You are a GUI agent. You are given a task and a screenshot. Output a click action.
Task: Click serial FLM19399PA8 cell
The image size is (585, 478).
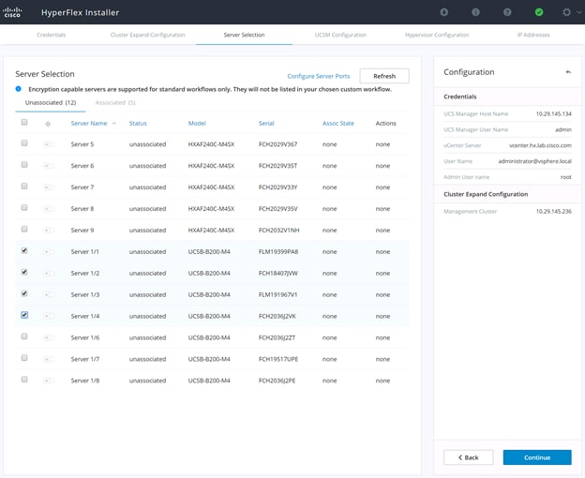click(x=278, y=252)
